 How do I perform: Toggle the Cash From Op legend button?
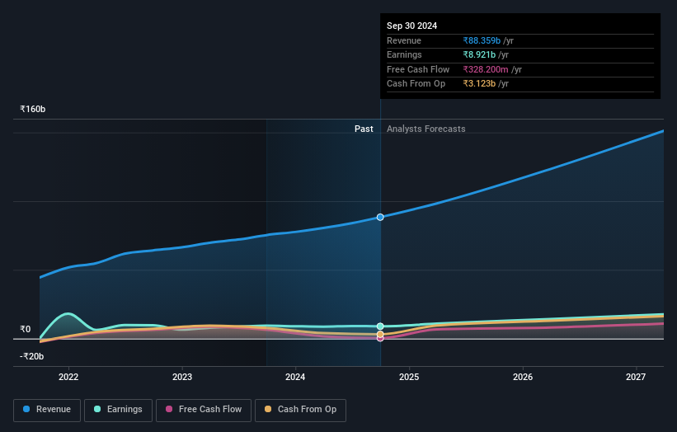pos(300,410)
